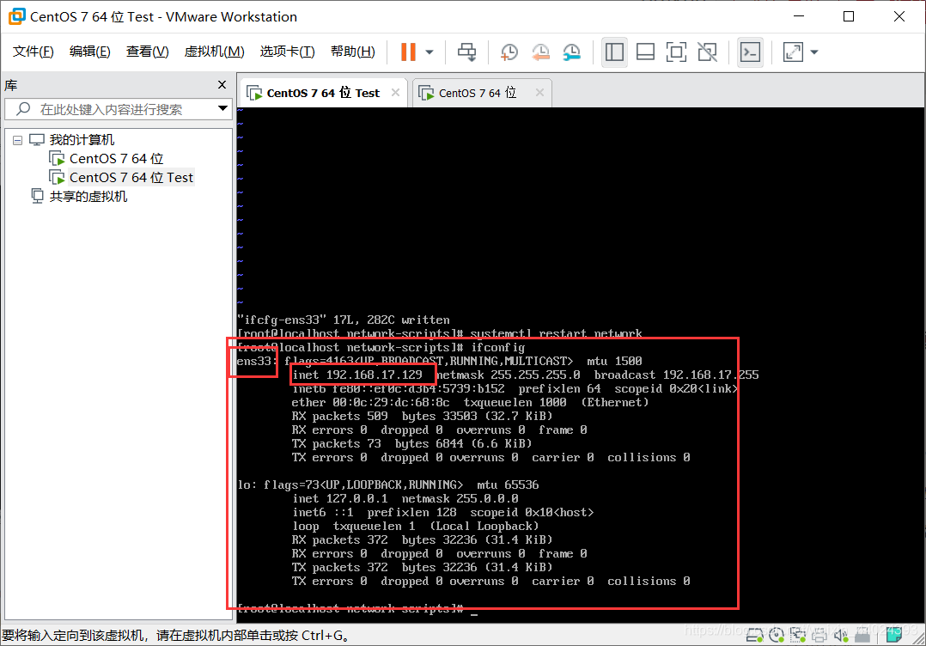The image size is (926, 646).
Task: Close the 库 library panel
Action: pyautogui.click(x=222, y=85)
